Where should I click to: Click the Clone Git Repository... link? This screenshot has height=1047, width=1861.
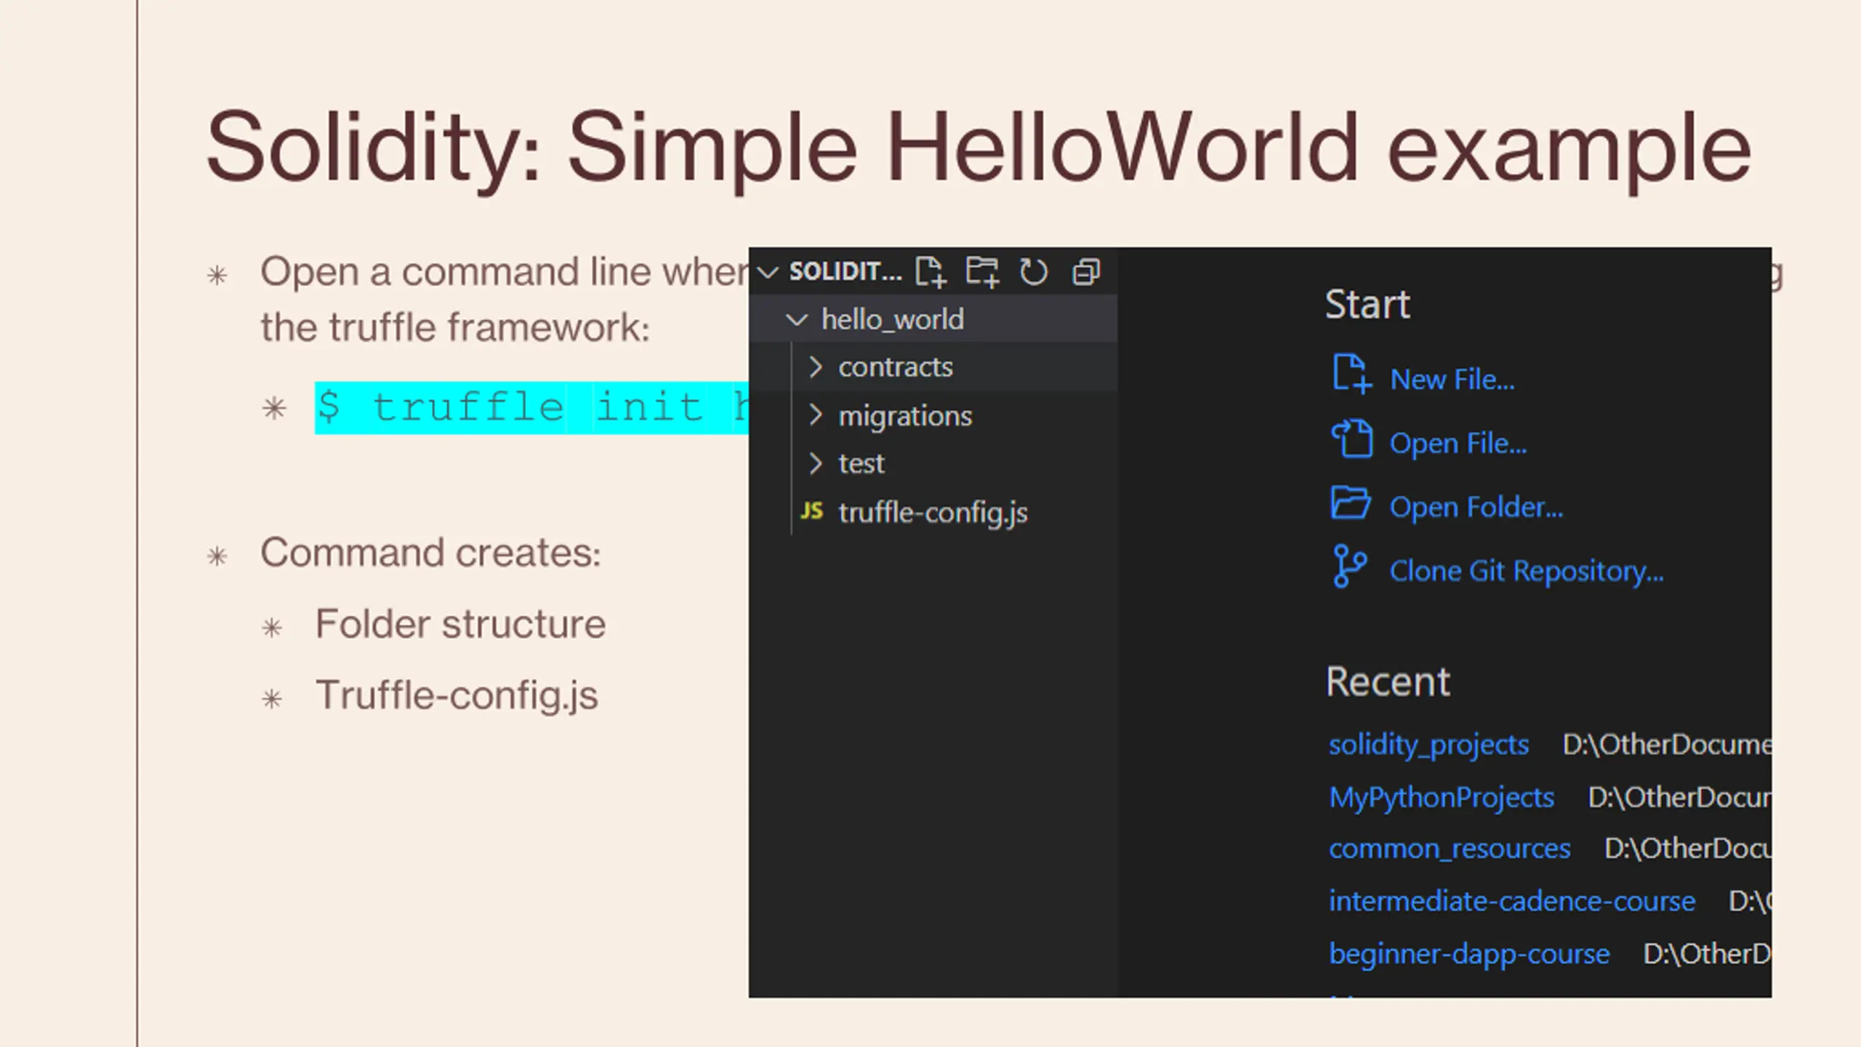pos(1527,571)
